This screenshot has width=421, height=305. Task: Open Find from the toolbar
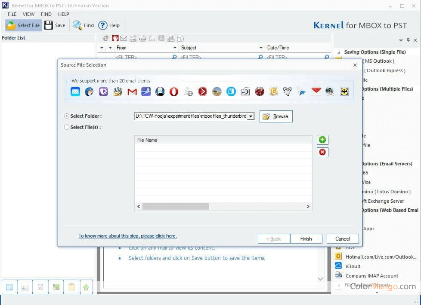coord(84,25)
